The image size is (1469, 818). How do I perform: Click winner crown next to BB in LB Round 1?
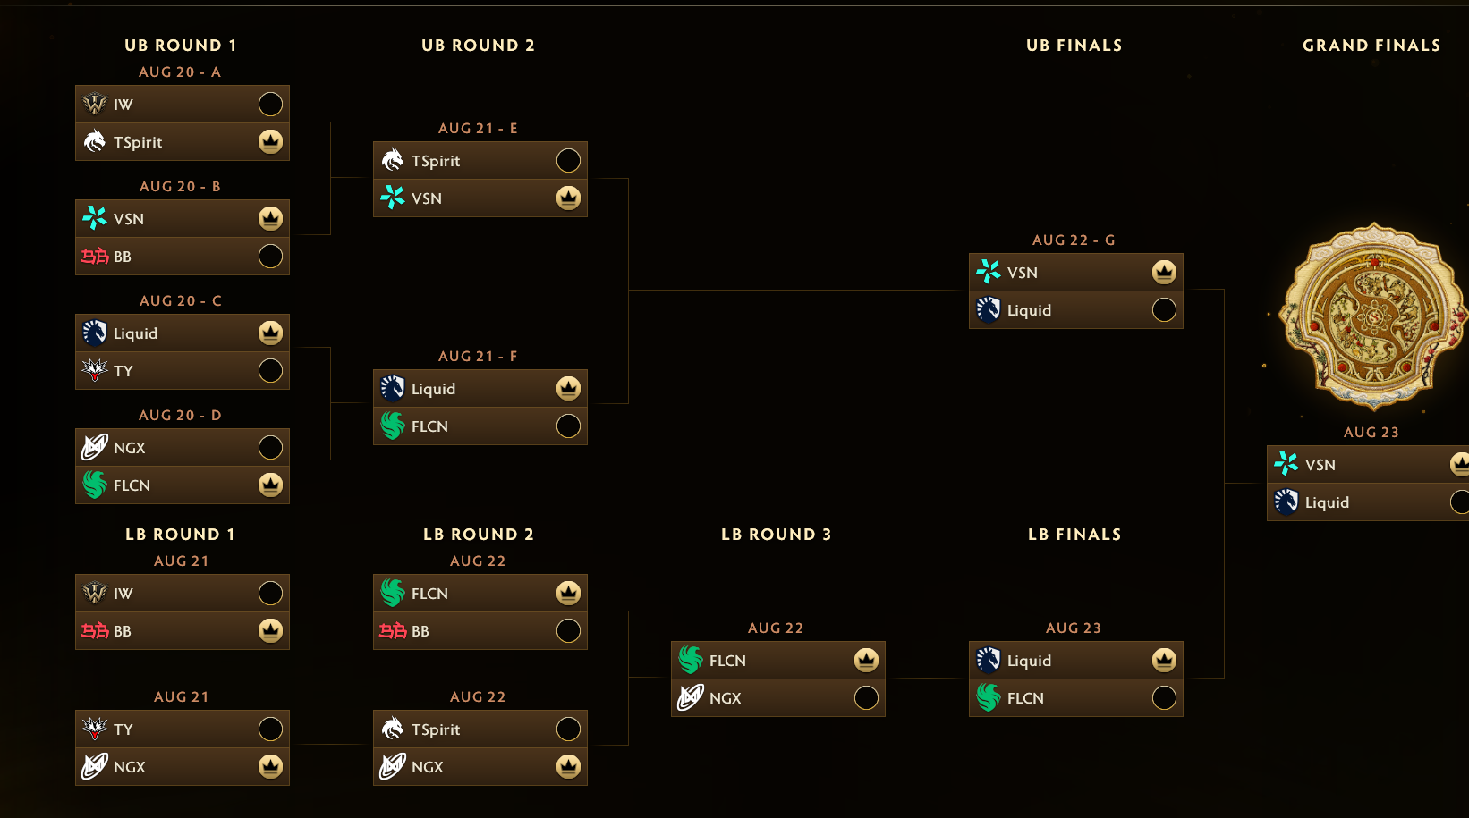(x=270, y=631)
